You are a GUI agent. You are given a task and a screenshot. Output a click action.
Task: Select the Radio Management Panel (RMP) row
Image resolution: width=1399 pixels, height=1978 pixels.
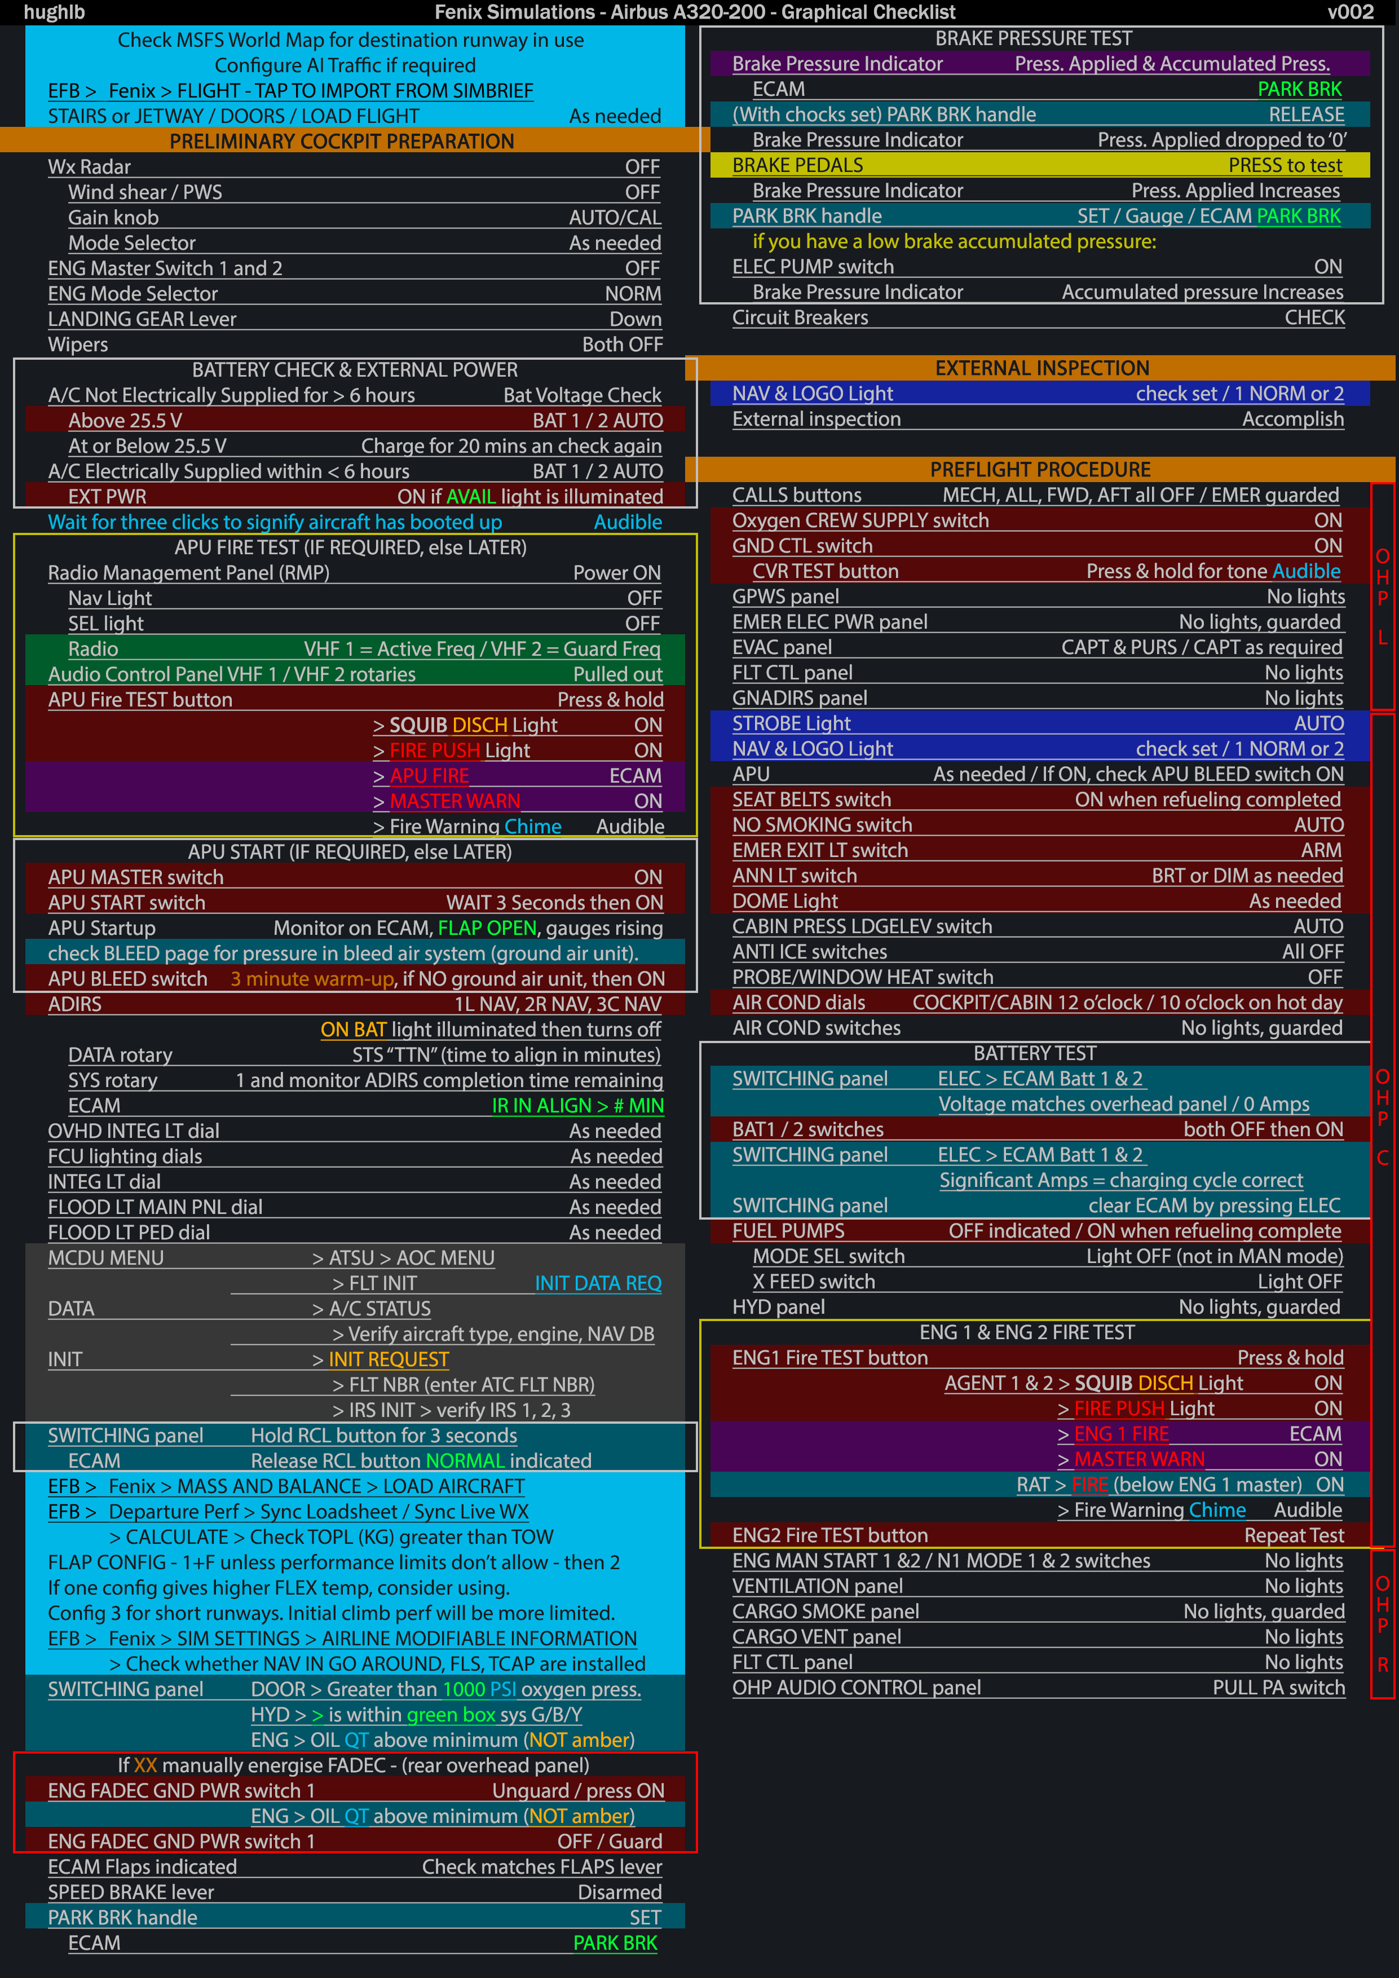[354, 572]
